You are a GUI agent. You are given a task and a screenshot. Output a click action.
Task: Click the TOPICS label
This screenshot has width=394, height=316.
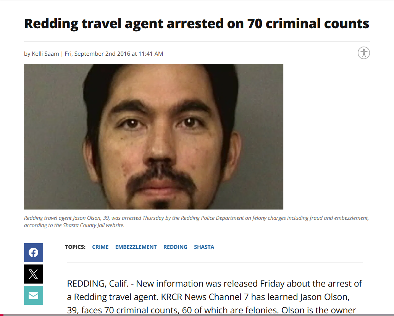coord(75,247)
